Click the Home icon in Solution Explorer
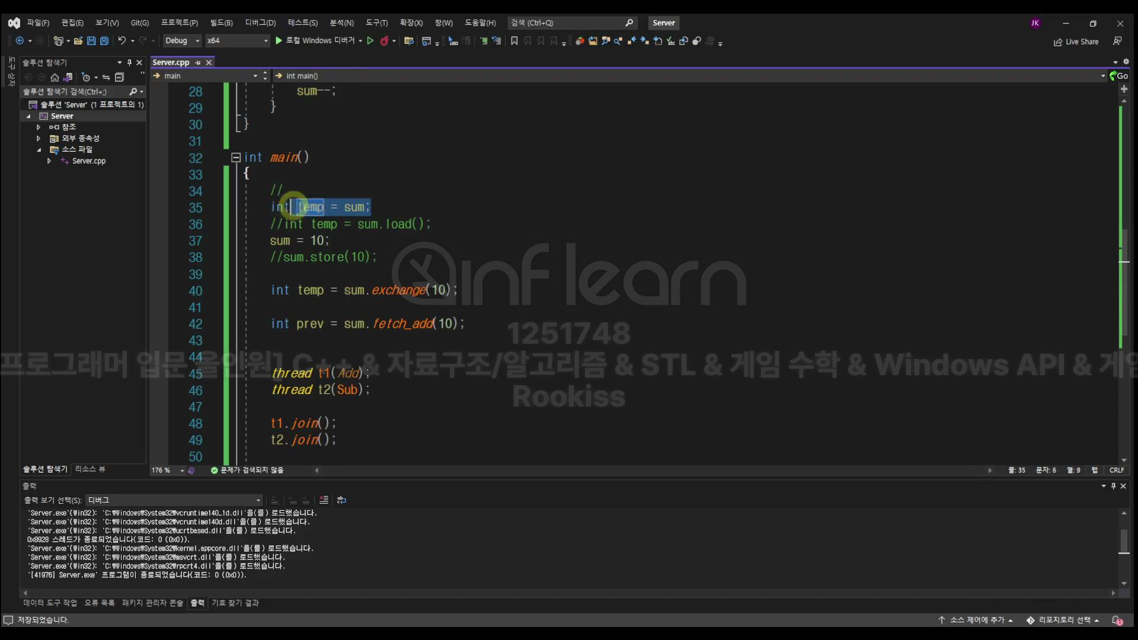1138x640 pixels. pyautogui.click(x=55, y=78)
